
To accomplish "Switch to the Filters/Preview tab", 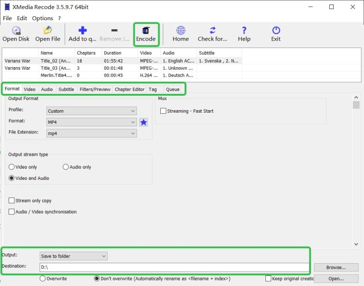I will click(x=95, y=89).
